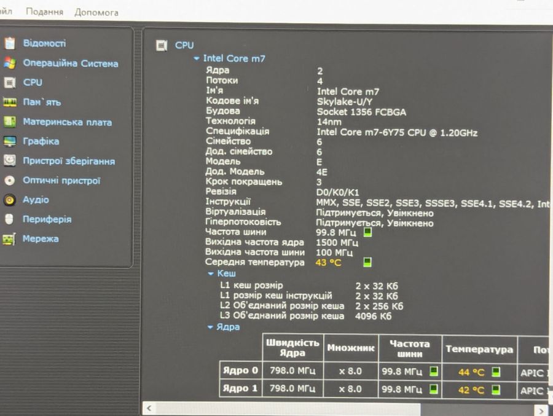Click the L2 Об'єднаний розмір кеша value 2 x 256 Кб
553x416 pixels.
(379, 306)
